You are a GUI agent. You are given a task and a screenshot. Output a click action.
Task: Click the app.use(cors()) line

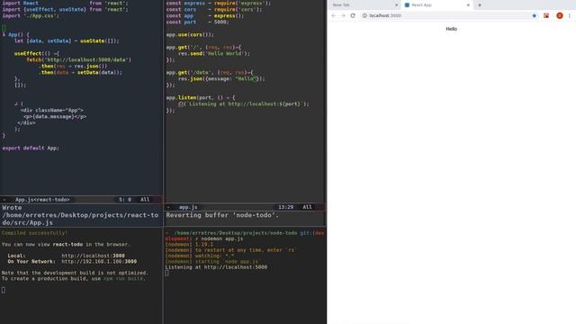point(190,34)
